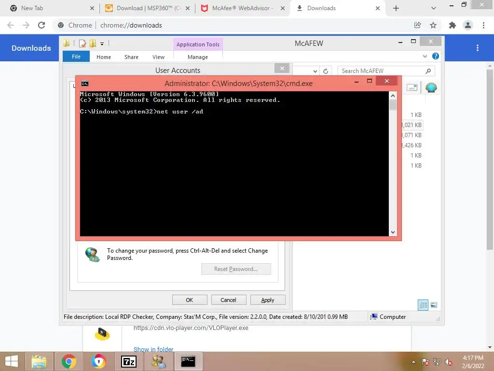Image resolution: width=494 pixels, height=371 pixels.
Task: Open Chrome tab search chevron
Action: click(x=434, y=8)
